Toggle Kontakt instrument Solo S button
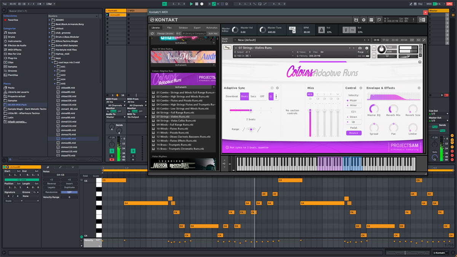The image size is (457, 257). [374, 48]
